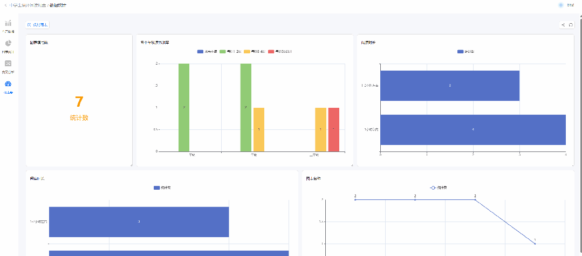Image resolution: width=582 pixels, height=256 pixels.
Task: Click the yellow bar in the middle group
Action: (x=259, y=129)
